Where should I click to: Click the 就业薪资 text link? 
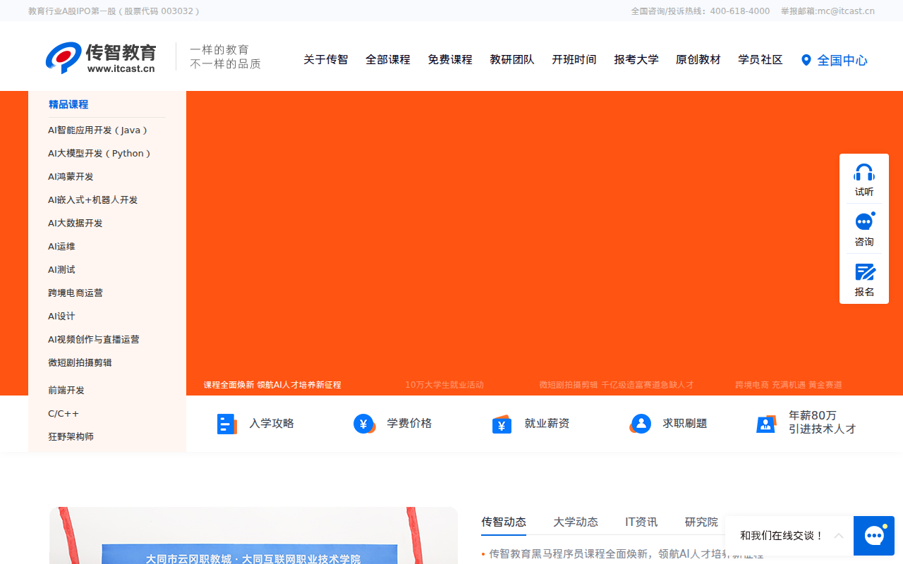(547, 424)
